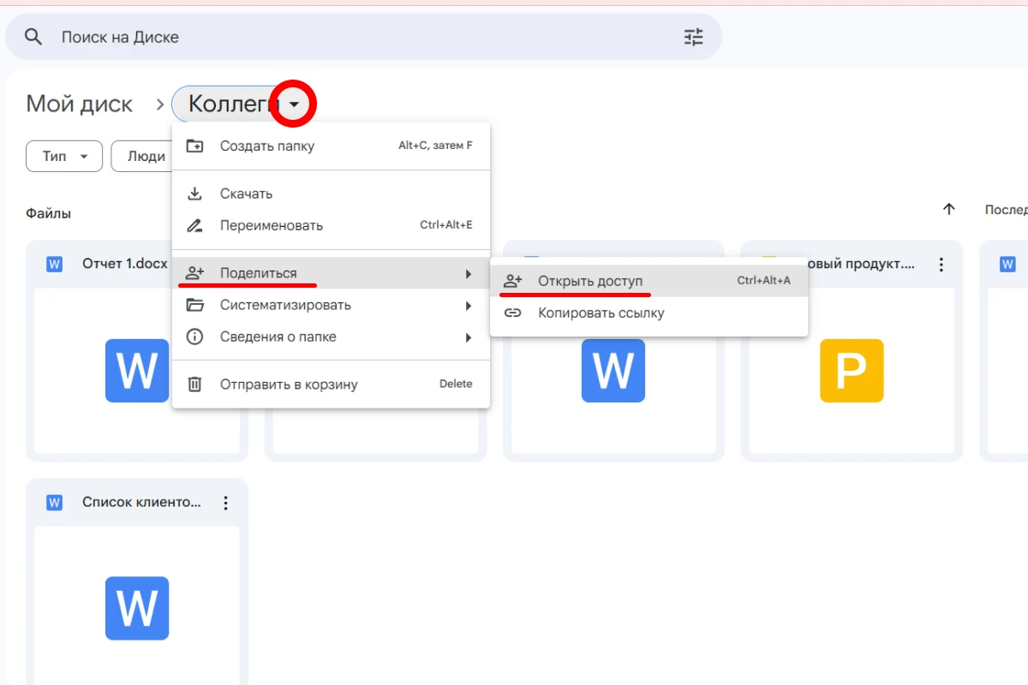This screenshot has width=1028, height=685.
Task: Open the presentation thumbnail with P icon
Action: click(x=852, y=371)
